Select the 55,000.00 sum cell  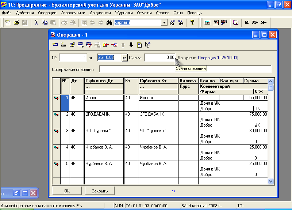point(255,98)
